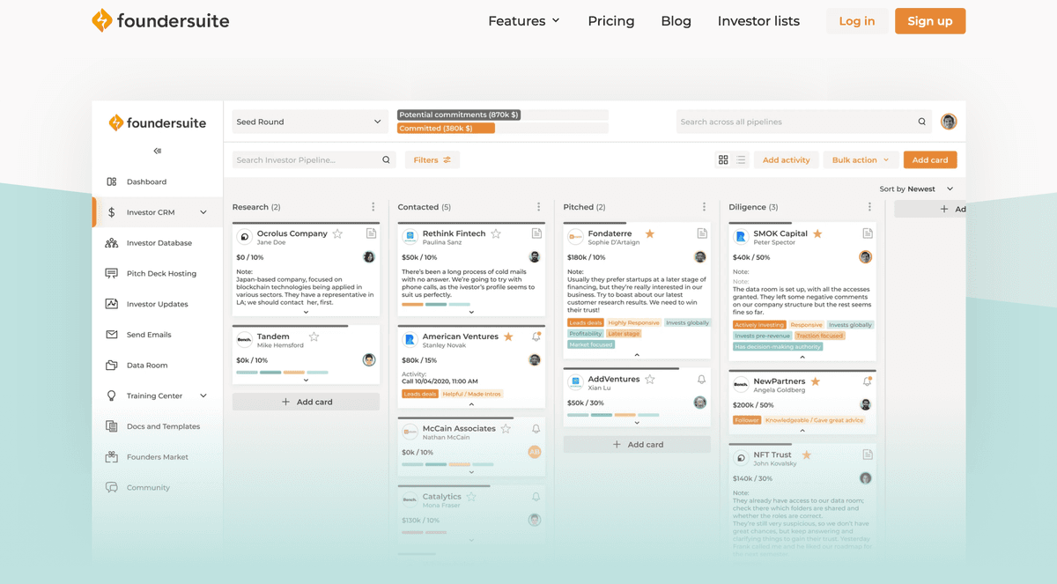1057x584 pixels.
Task: Open the note icon on Ocrolus Company card
Action: (x=371, y=233)
